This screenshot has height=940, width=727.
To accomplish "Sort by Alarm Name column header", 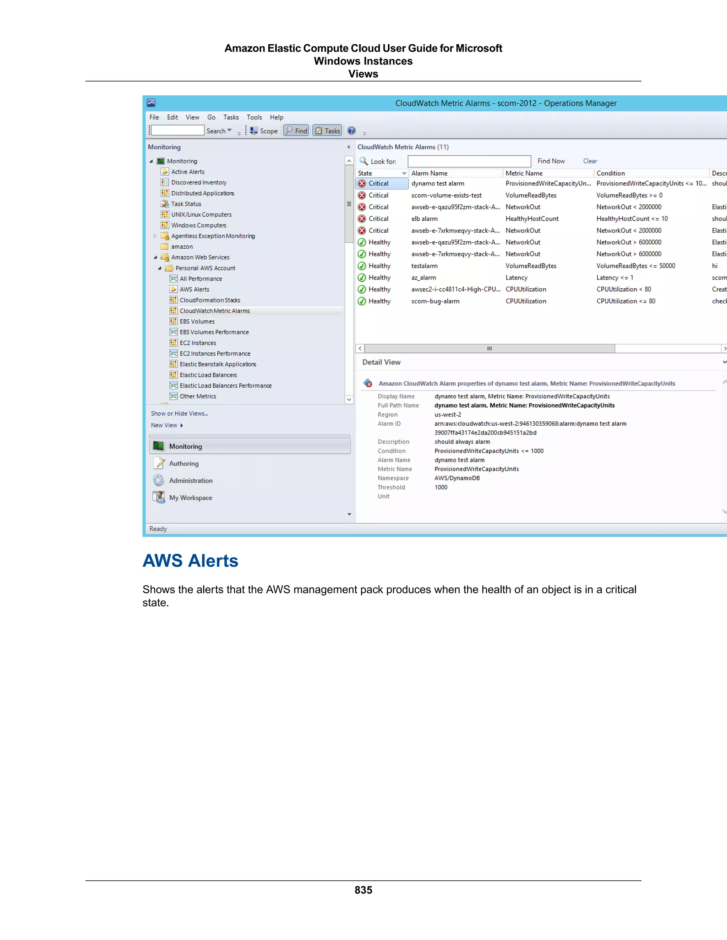I will tap(455, 173).
